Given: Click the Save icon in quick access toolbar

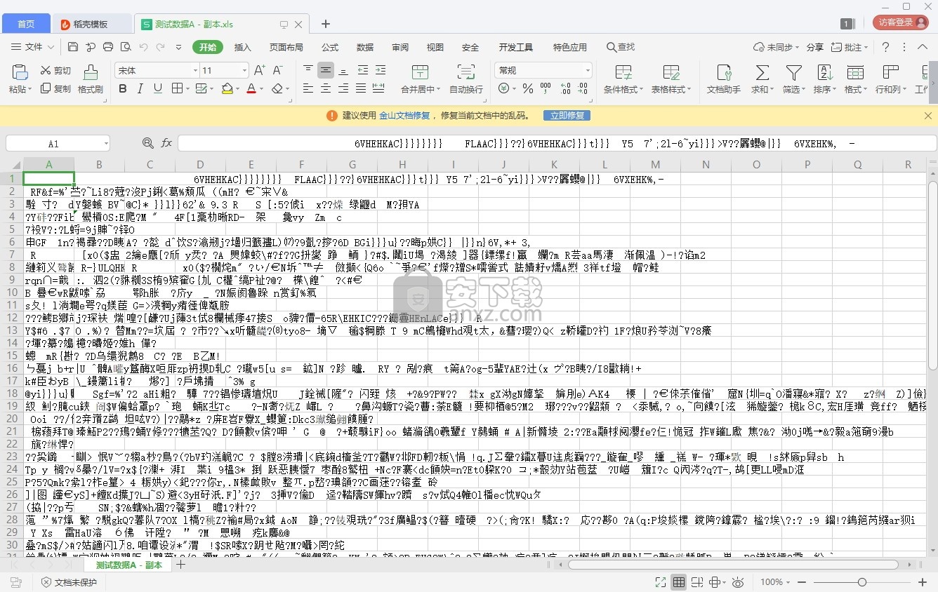Looking at the screenshot, I should [73, 47].
